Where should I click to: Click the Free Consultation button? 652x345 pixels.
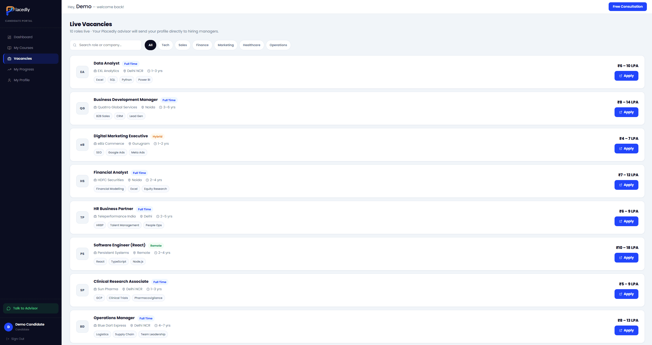tap(628, 7)
